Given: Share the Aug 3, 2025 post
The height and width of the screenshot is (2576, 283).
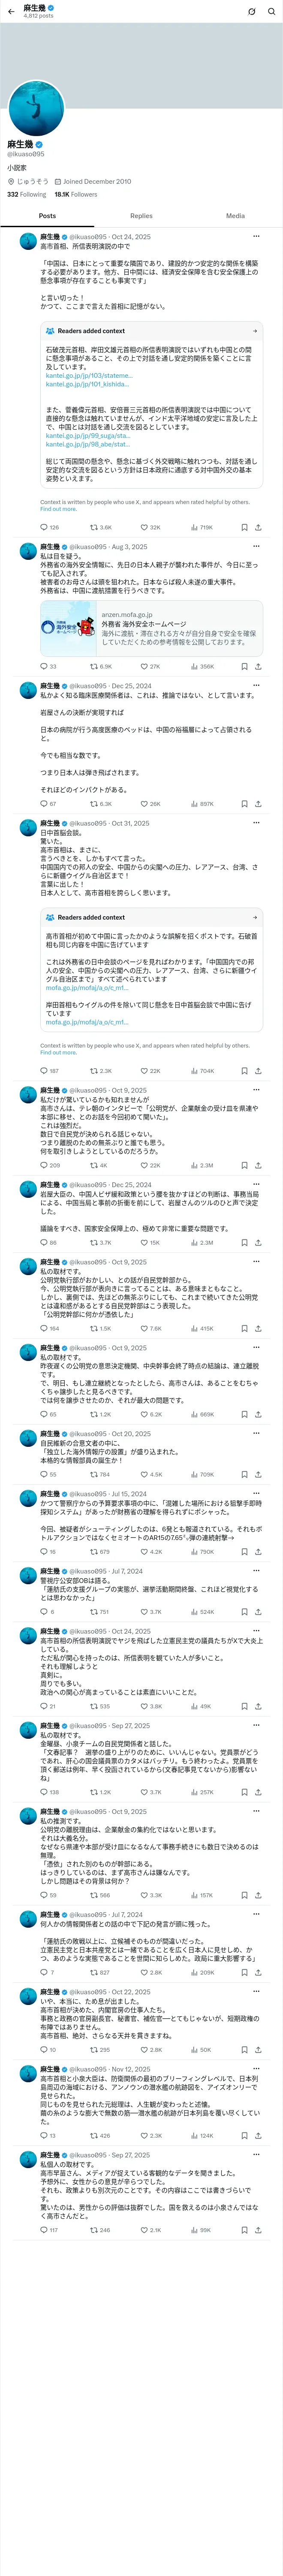Looking at the screenshot, I should click(258, 666).
